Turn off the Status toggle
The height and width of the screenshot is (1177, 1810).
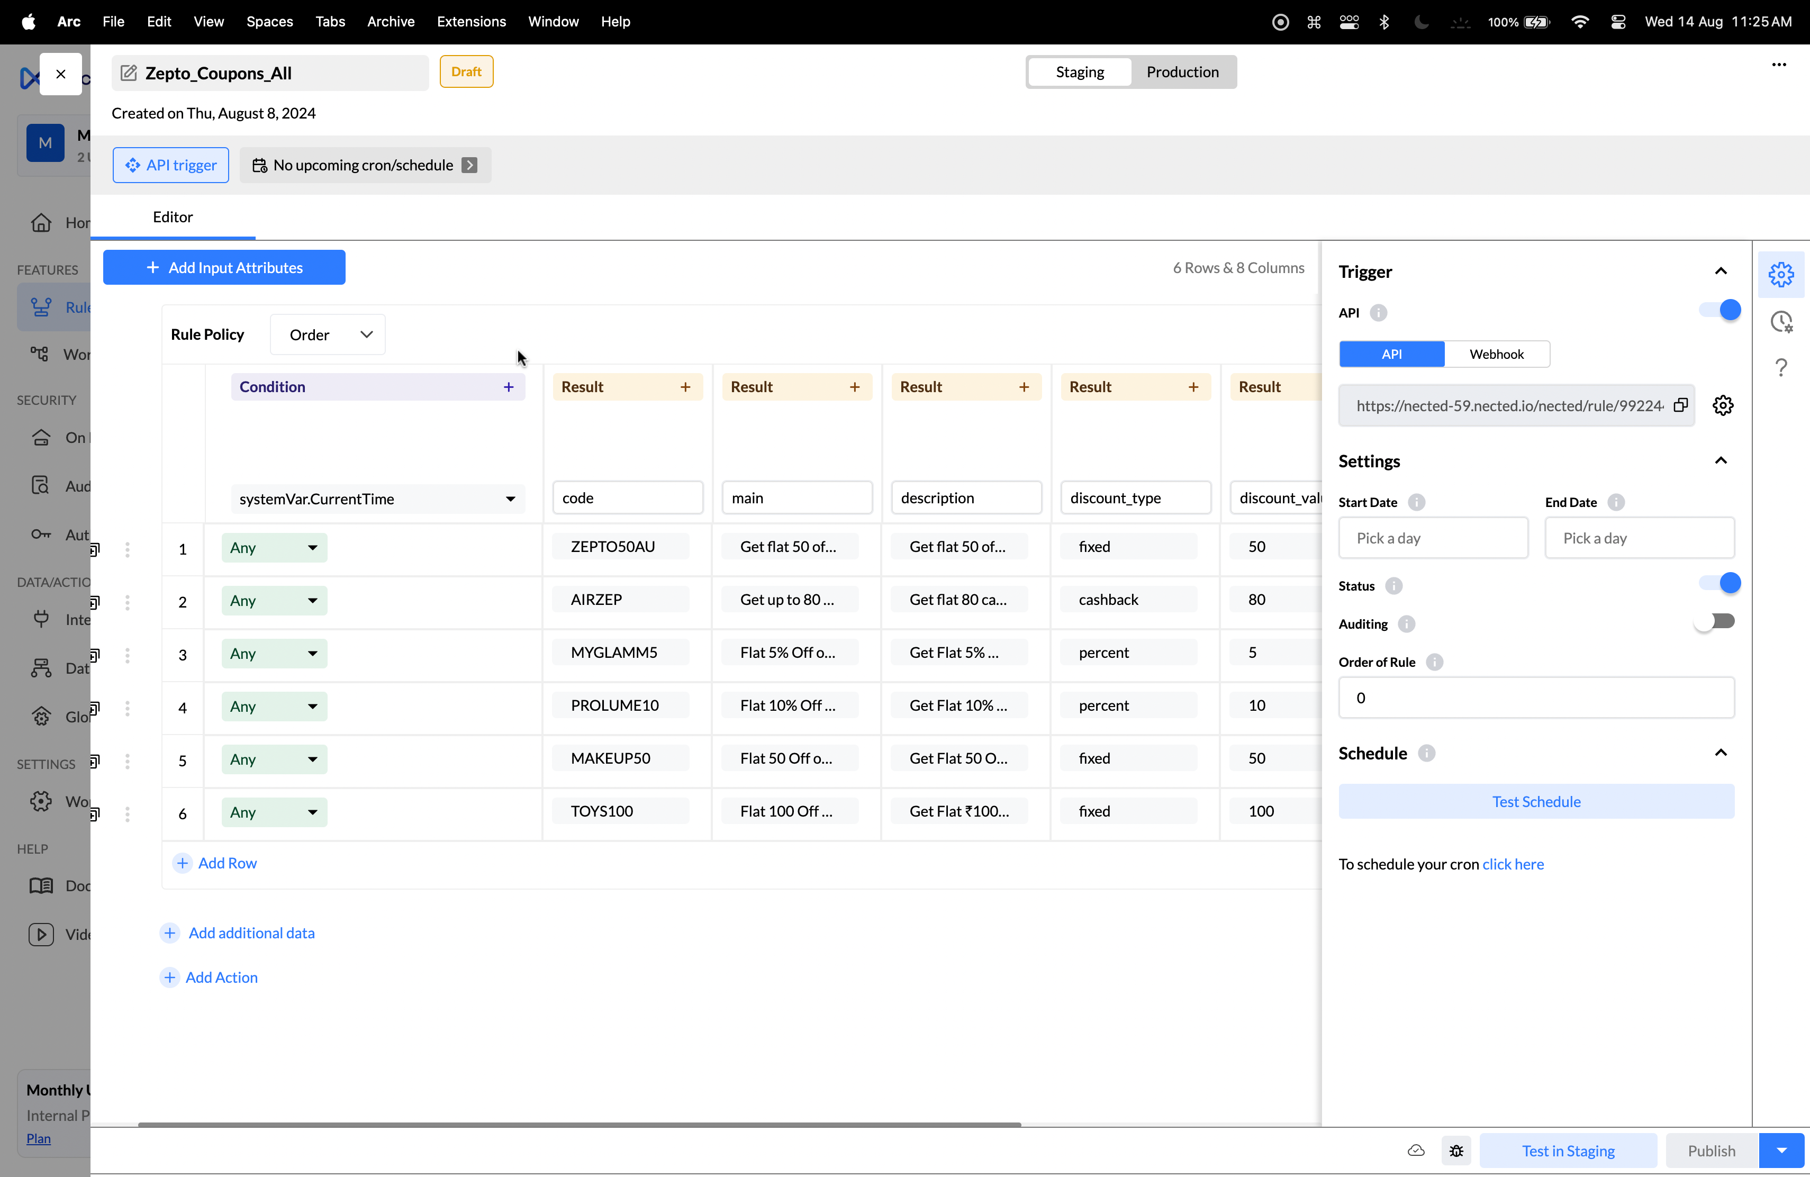[x=1720, y=583]
